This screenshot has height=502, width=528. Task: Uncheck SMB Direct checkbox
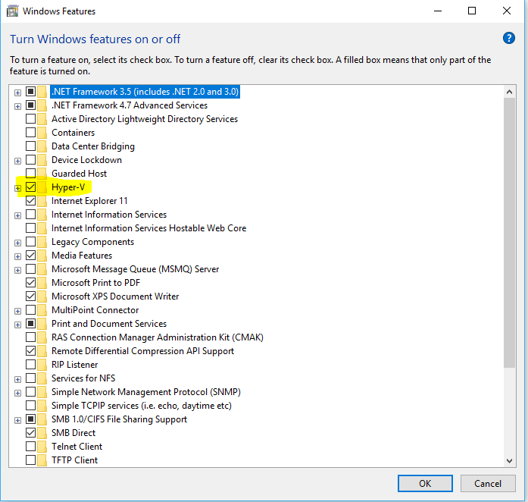(30, 432)
